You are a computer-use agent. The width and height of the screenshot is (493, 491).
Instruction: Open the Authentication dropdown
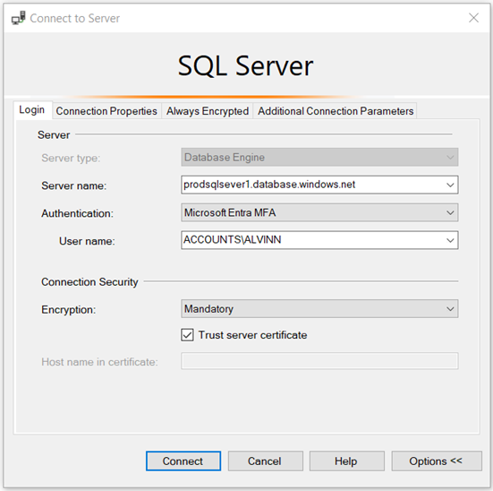point(319,212)
